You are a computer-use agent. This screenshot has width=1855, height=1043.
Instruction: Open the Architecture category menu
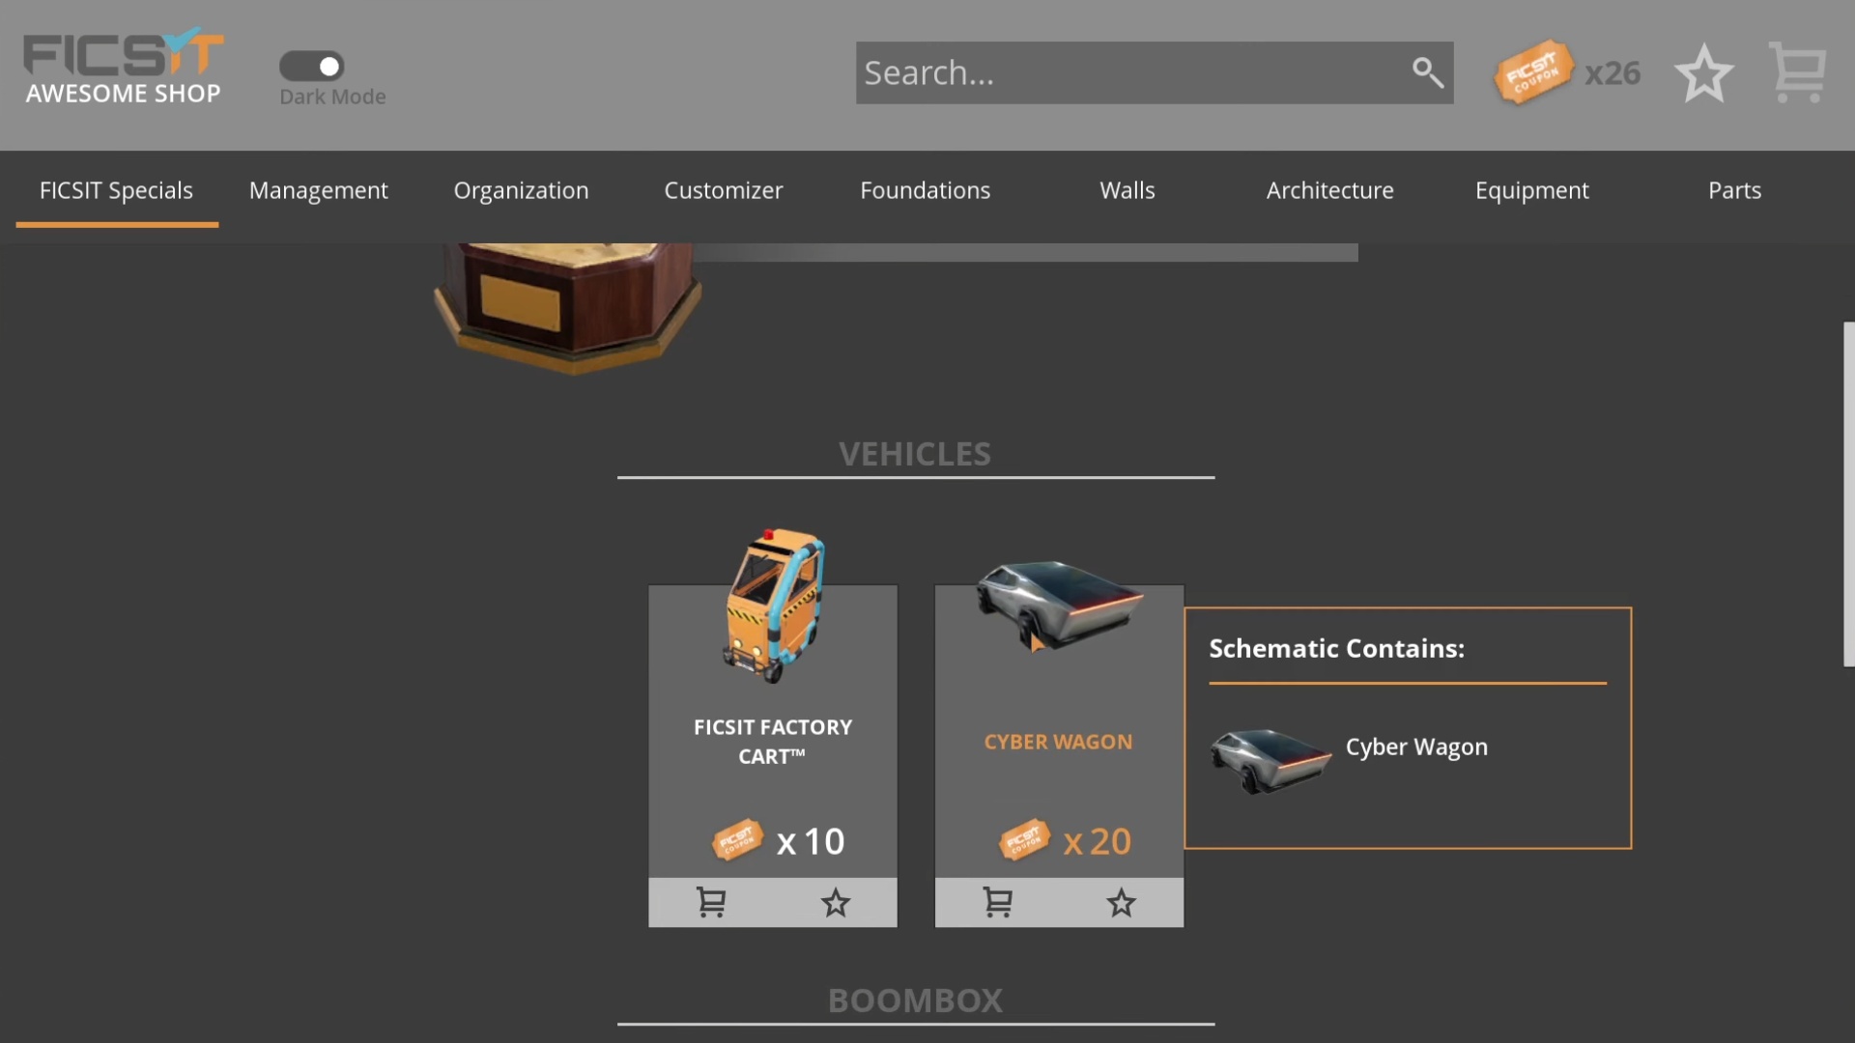tap(1330, 188)
